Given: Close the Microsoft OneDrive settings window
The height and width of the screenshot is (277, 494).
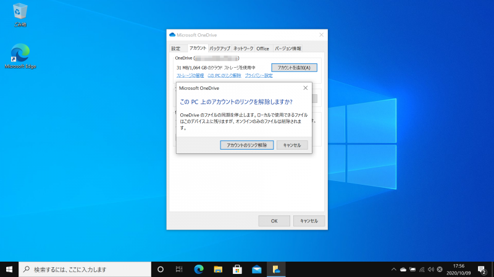Looking at the screenshot, I should click(321, 35).
